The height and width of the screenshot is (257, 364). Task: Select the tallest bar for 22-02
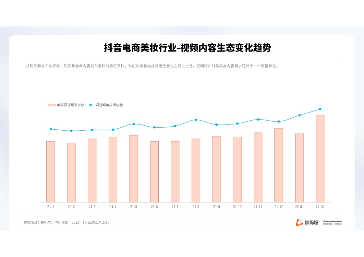click(x=320, y=158)
